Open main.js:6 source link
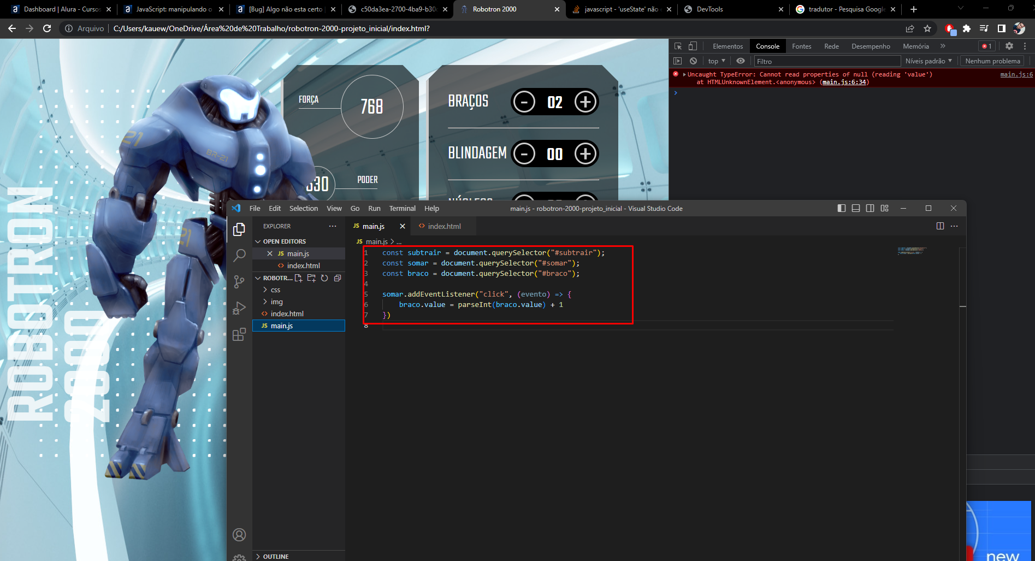Image resolution: width=1035 pixels, height=561 pixels. 1016,74
